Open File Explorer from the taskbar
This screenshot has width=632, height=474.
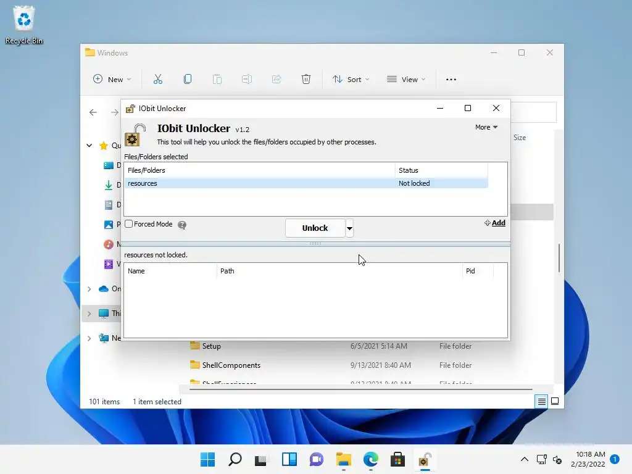point(343,459)
